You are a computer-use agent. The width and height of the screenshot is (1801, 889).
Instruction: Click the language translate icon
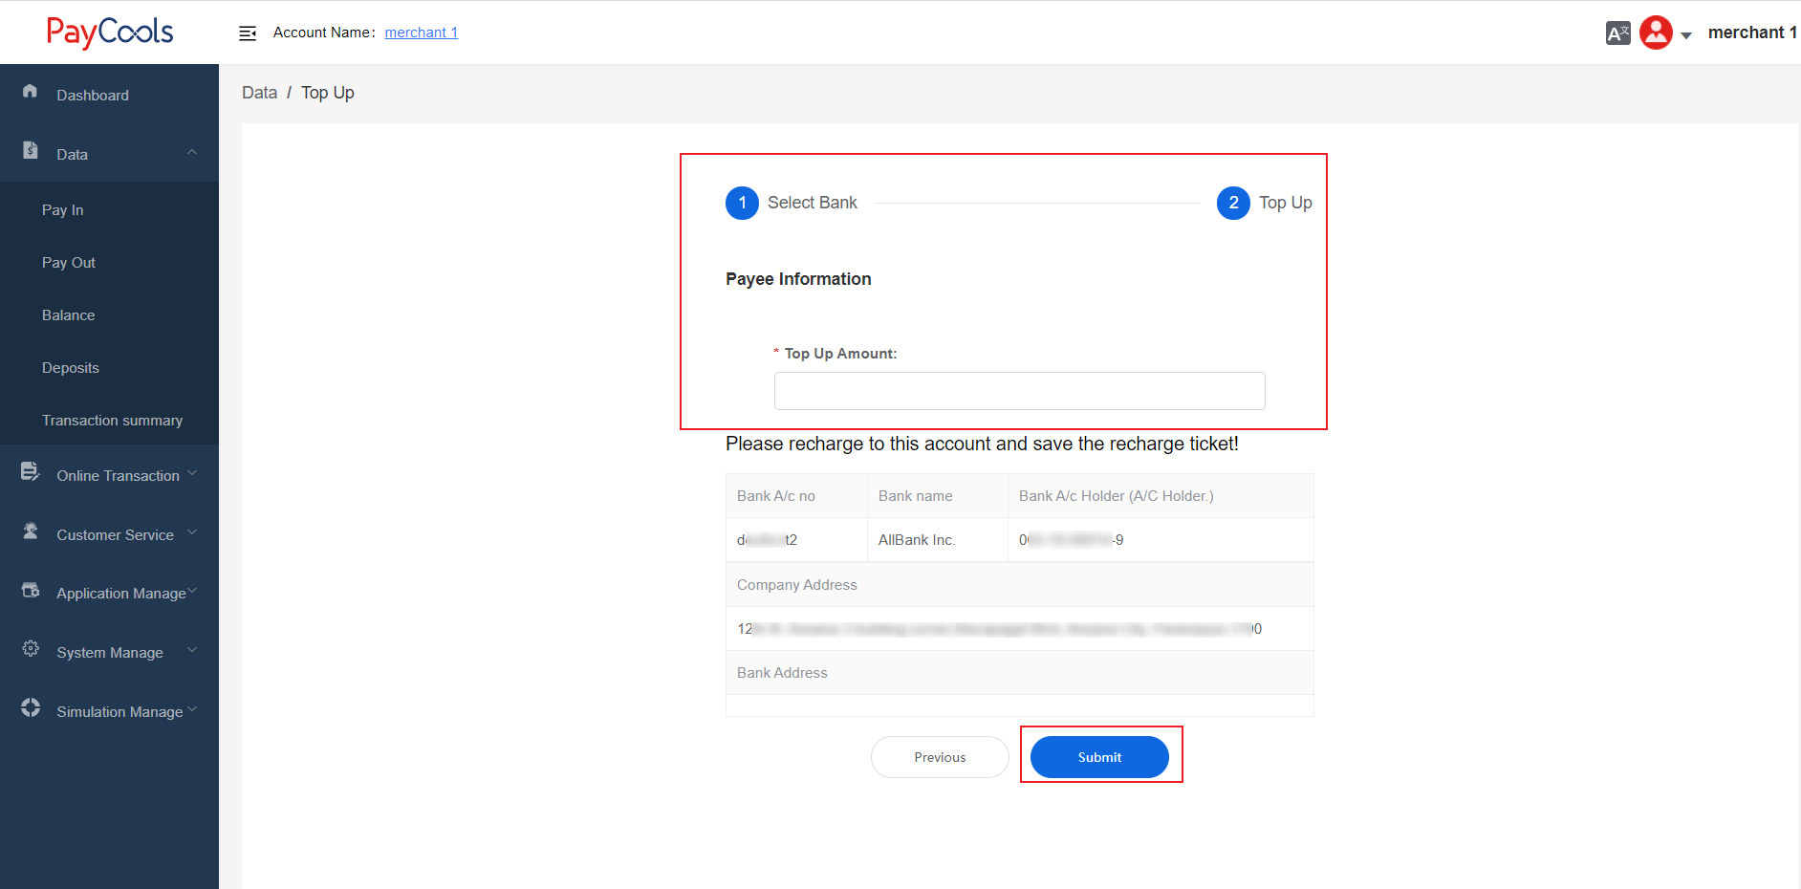point(1617,33)
